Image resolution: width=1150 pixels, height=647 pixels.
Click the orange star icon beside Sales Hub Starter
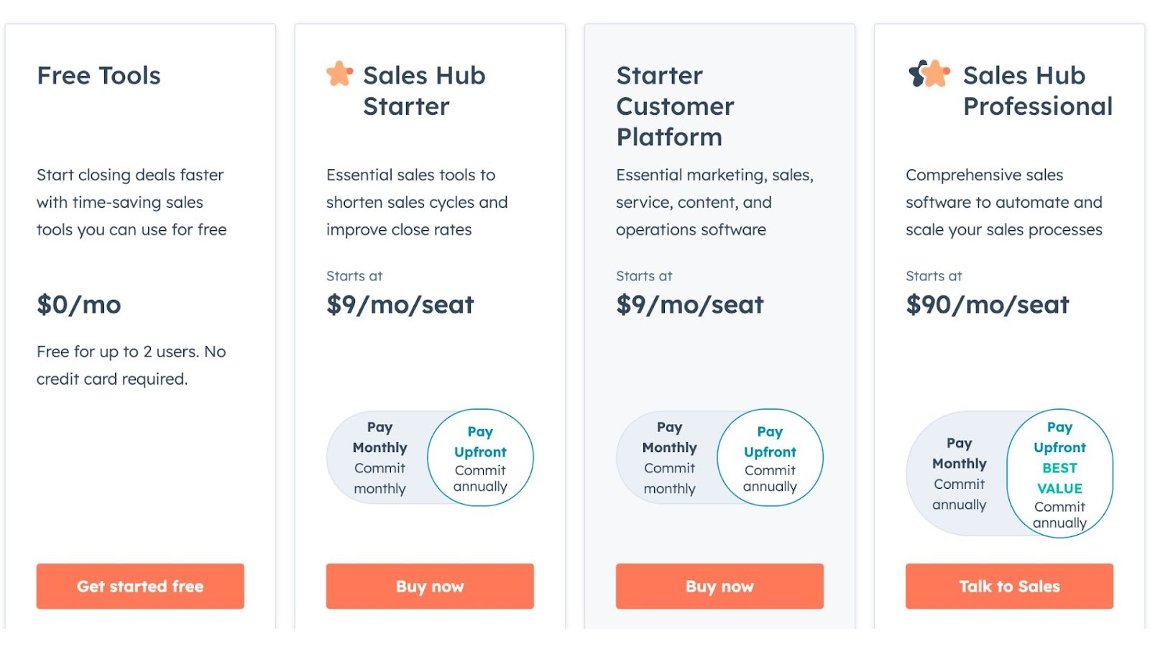point(339,73)
